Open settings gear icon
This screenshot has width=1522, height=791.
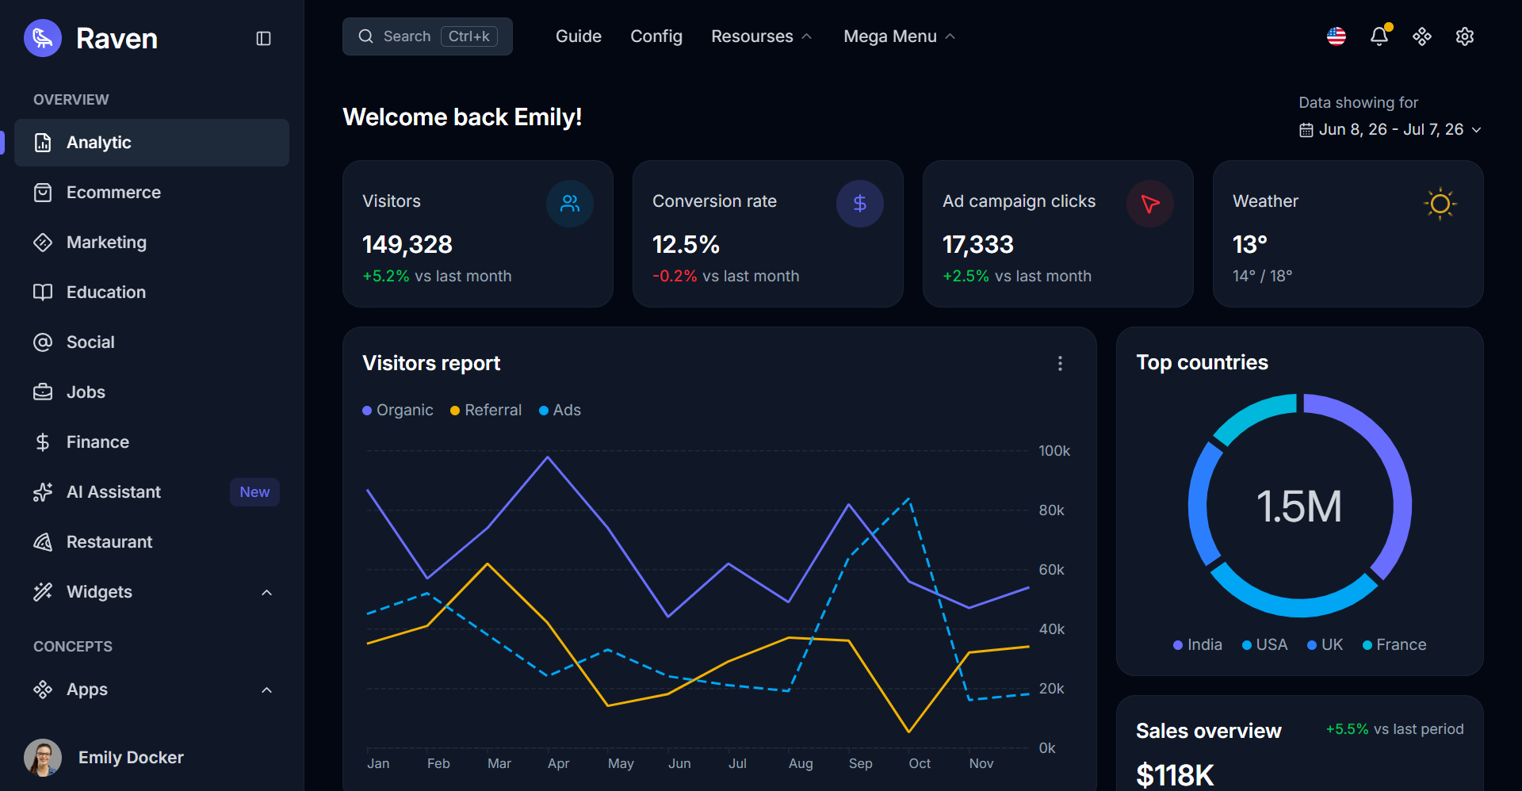1465,36
